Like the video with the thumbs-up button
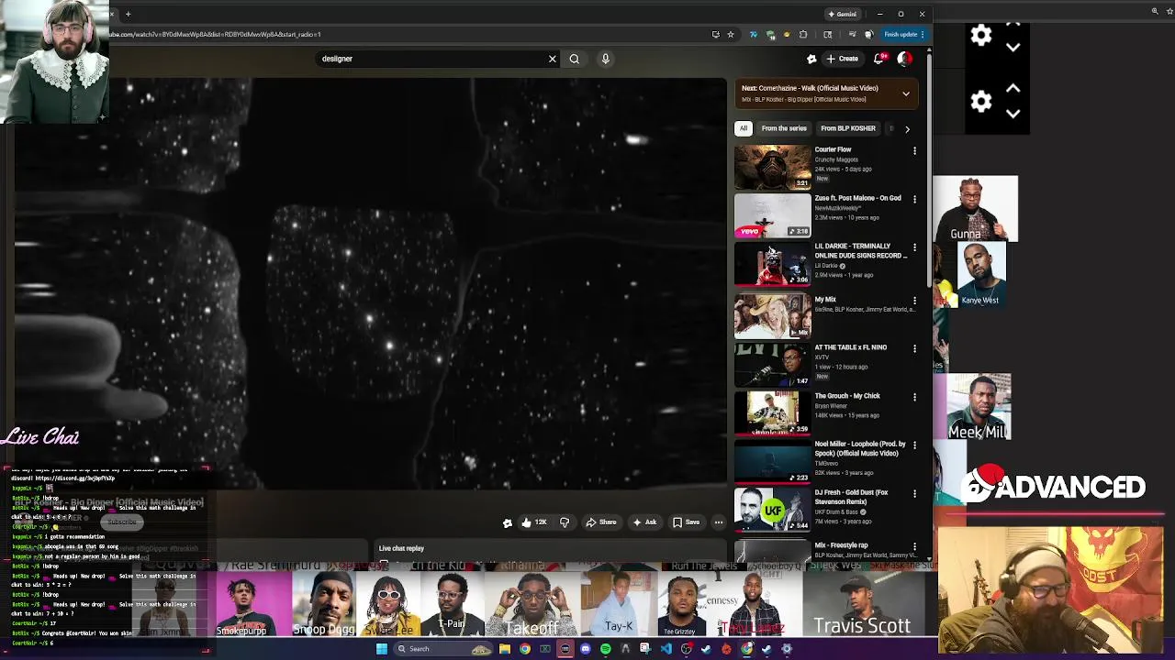The width and height of the screenshot is (1175, 660). (533, 522)
